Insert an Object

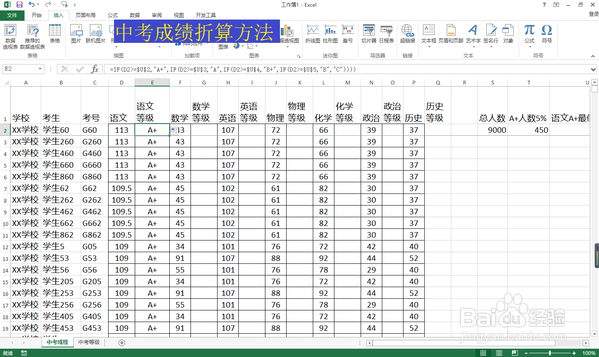(x=508, y=34)
